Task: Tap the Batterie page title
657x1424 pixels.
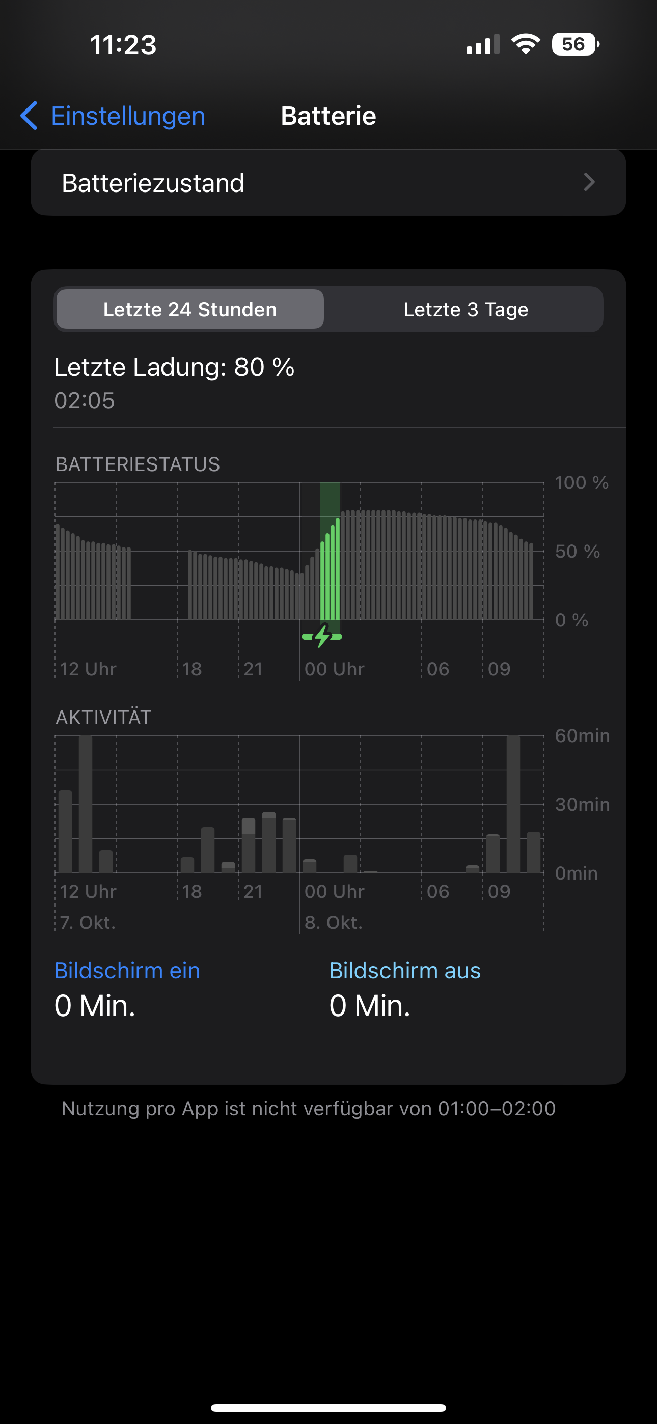Action: 328,116
